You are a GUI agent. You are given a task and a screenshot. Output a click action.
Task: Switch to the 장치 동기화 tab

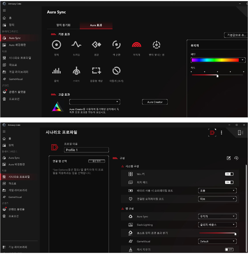[x=63, y=25]
